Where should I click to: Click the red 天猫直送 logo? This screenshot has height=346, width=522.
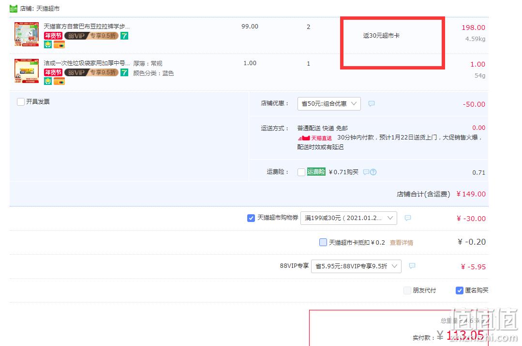315,138
